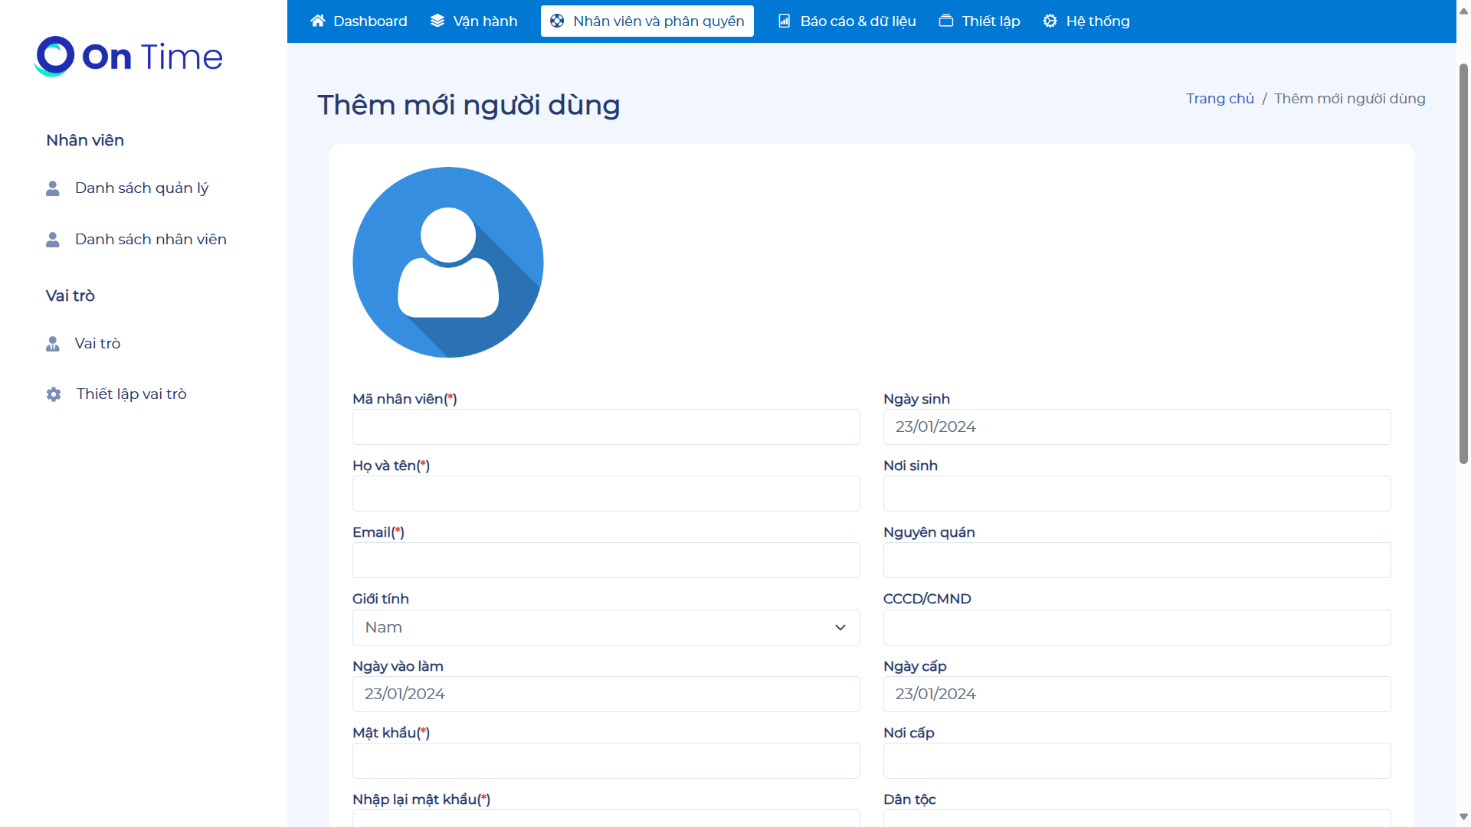Click the Trang chủ breadcrumb link

[1220, 99]
